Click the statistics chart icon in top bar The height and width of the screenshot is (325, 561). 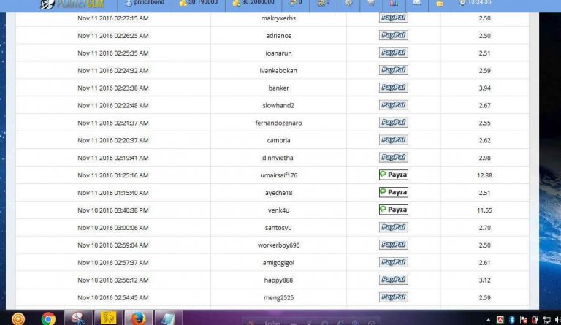(x=394, y=3)
